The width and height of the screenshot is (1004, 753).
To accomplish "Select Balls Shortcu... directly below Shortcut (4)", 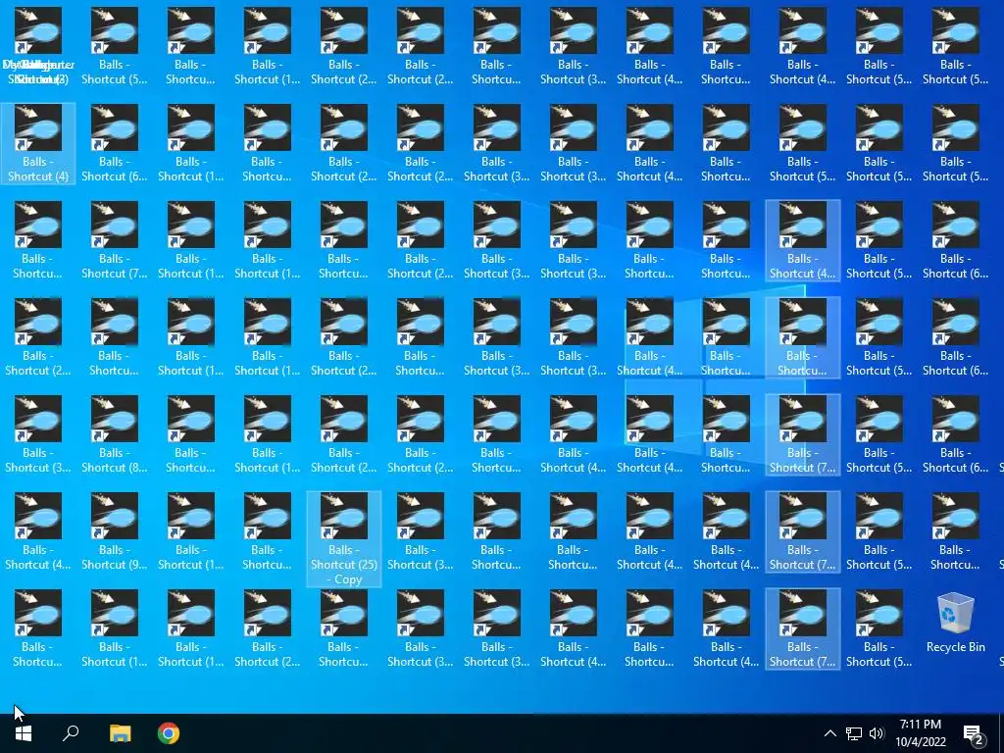I will (38, 240).
